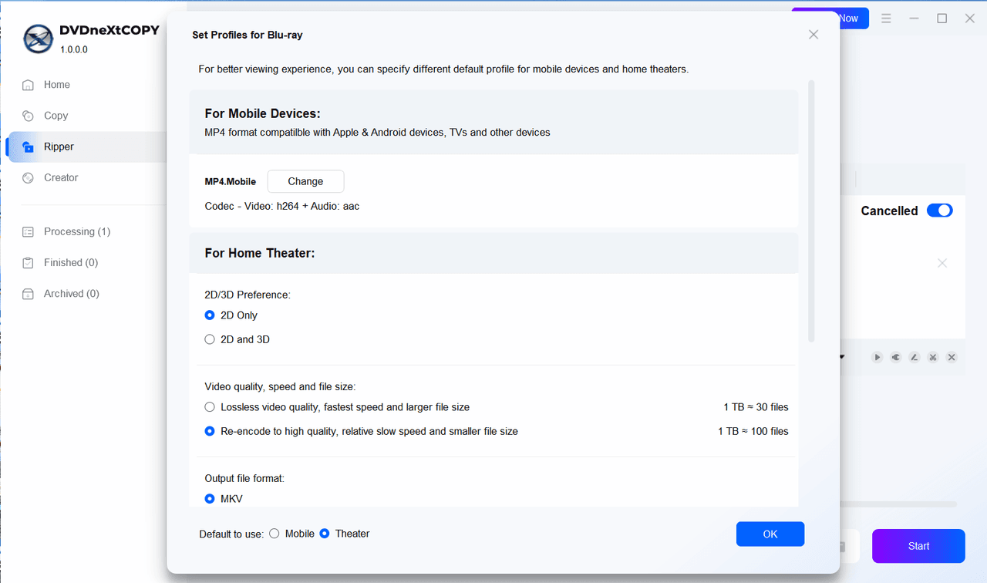Click the 'Output file format:' label

pyautogui.click(x=244, y=478)
